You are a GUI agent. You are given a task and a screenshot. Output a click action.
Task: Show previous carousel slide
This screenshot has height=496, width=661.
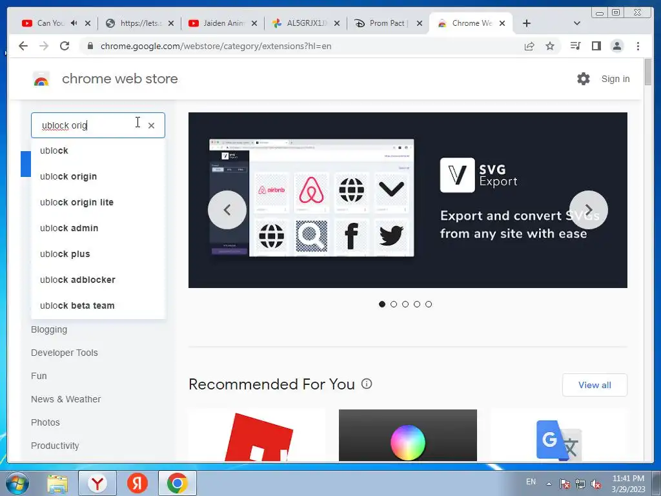click(x=227, y=210)
